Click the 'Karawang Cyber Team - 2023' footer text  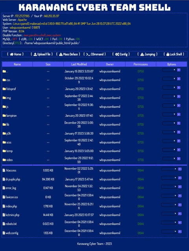94,244
